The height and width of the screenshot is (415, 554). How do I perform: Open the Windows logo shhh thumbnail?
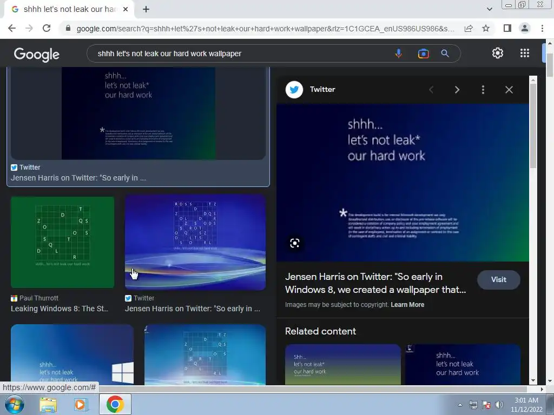click(72, 354)
